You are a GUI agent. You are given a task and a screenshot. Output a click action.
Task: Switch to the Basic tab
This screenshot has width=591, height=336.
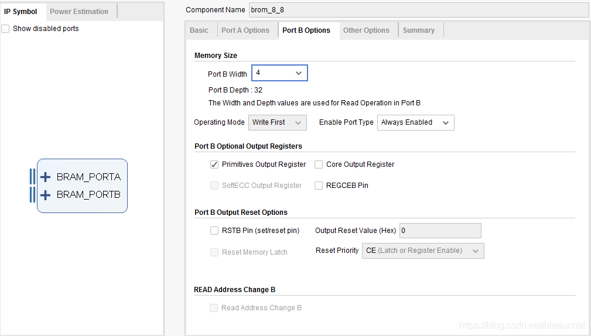pos(199,30)
